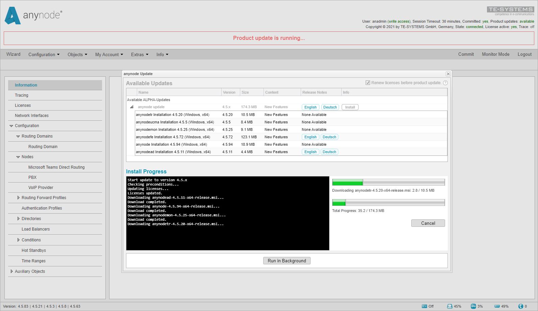Click inside the install progress console
The height and width of the screenshot is (311, 538).
pos(227,213)
